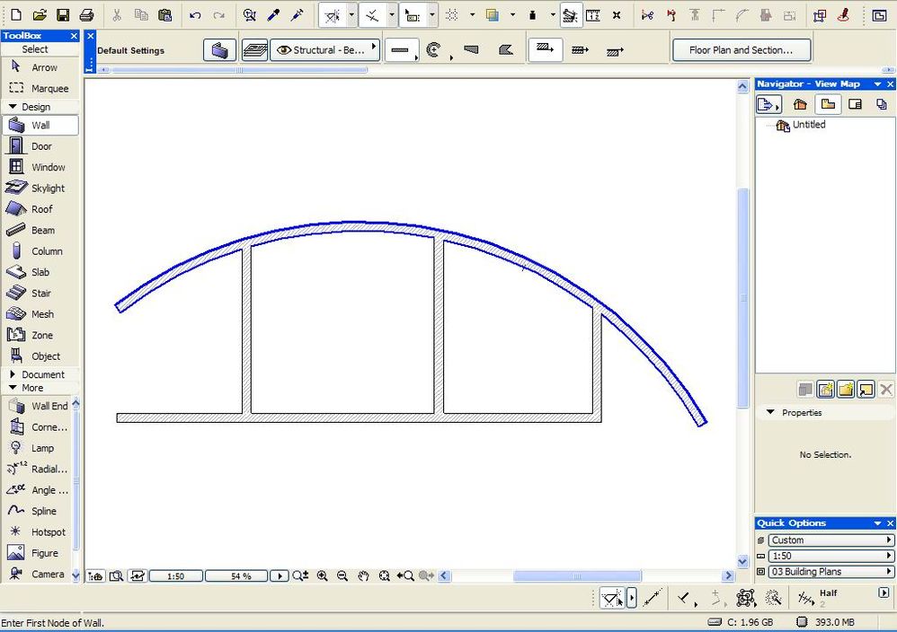Image resolution: width=897 pixels, height=632 pixels.
Task: Open the Structural - Bearing layer dropdown
Action: (324, 50)
